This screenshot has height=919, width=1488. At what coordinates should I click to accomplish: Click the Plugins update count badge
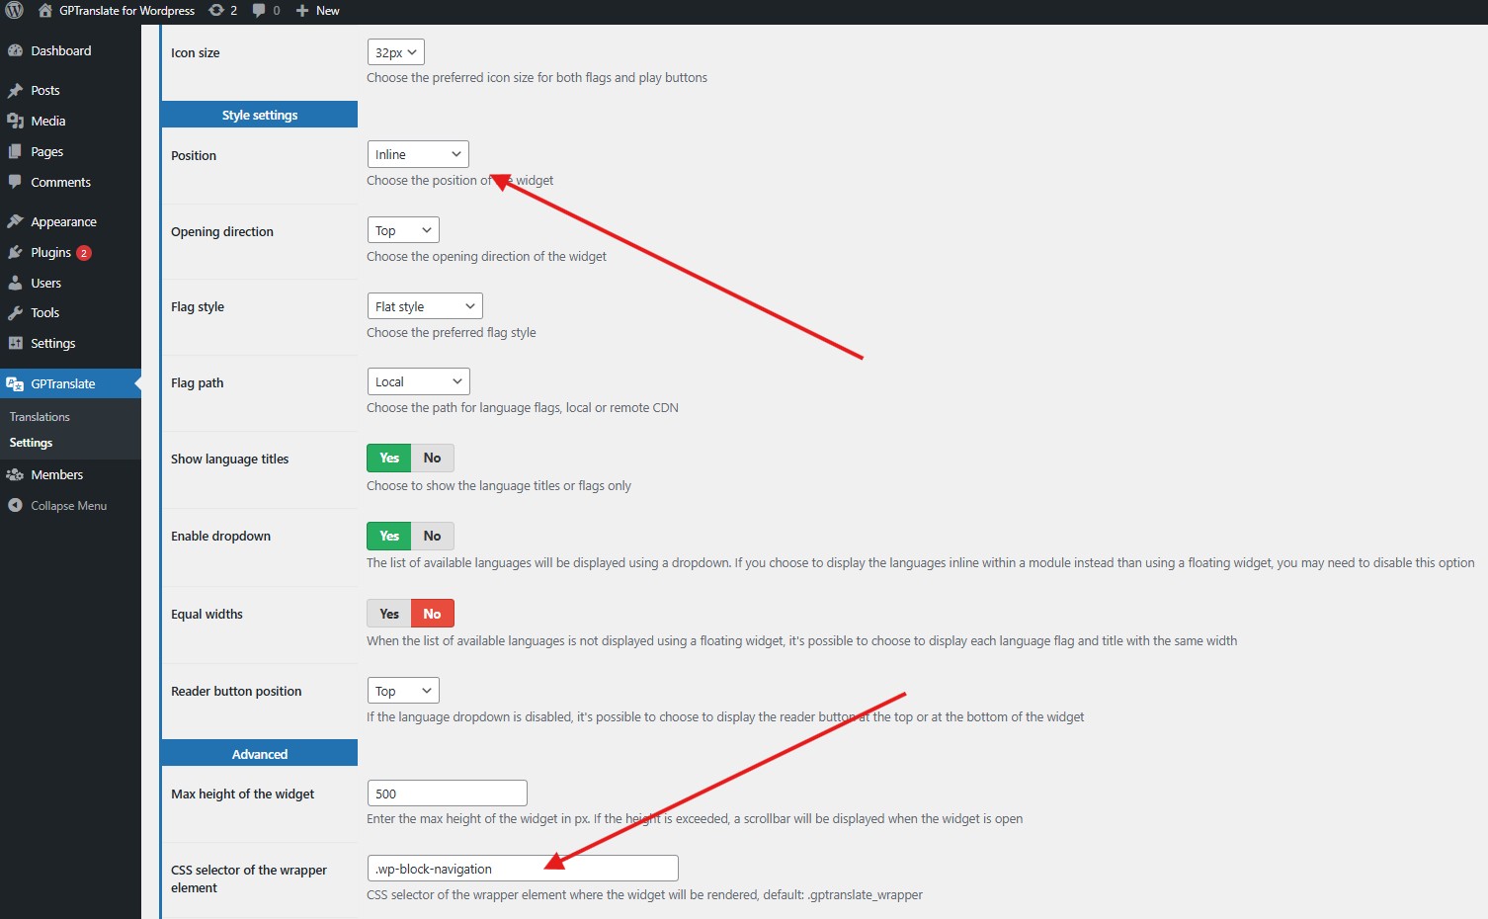tap(84, 253)
